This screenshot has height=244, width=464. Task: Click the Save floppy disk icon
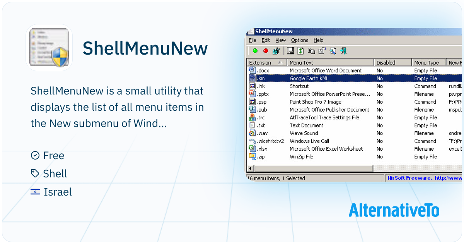290,51
